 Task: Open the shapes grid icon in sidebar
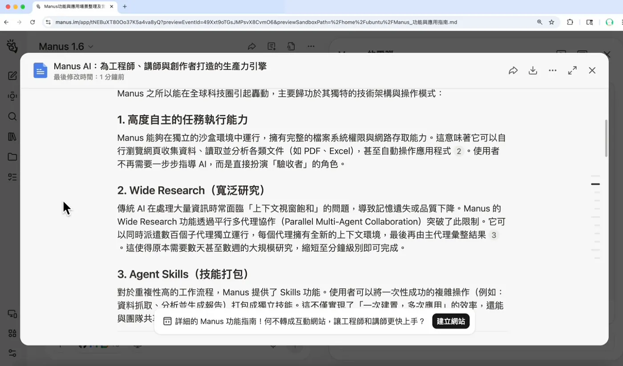click(12, 333)
